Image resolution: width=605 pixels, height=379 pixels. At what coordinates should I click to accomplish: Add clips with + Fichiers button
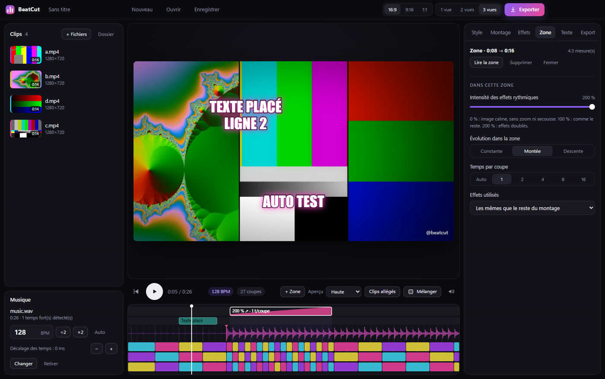(x=76, y=34)
